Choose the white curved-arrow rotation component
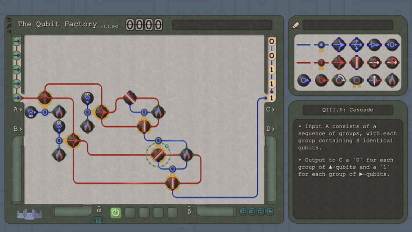Viewport: 412px width, 232px height. point(339,80)
